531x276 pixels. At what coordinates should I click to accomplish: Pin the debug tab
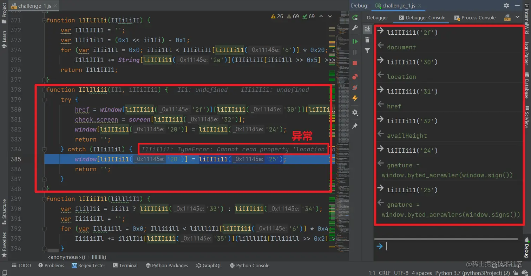[355, 126]
